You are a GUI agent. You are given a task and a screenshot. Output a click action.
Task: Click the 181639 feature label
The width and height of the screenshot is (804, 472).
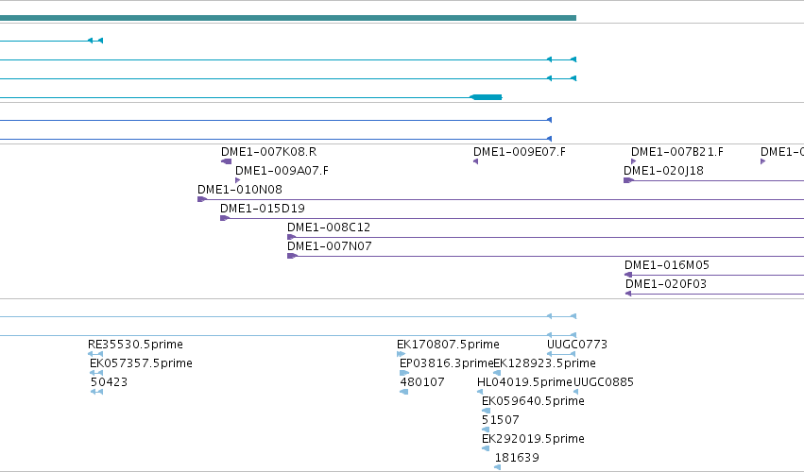point(517,458)
